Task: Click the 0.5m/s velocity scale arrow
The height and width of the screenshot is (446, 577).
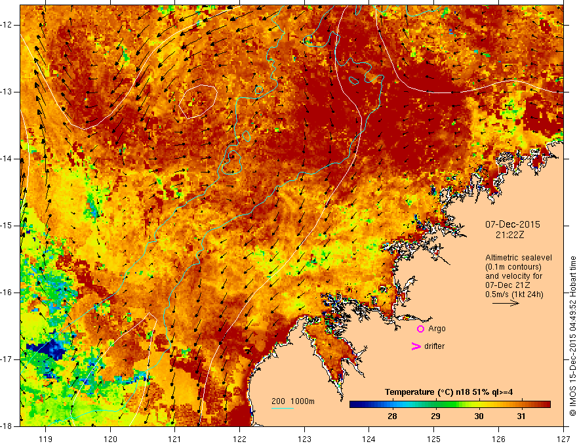Action: tap(506, 303)
